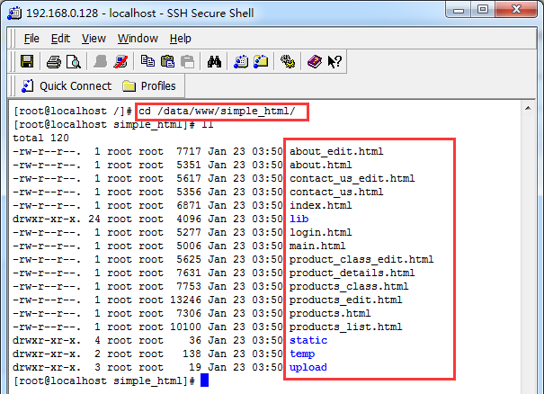Click the Paste clipboard icon
The image size is (544, 394).
pyautogui.click(x=168, y=62)
